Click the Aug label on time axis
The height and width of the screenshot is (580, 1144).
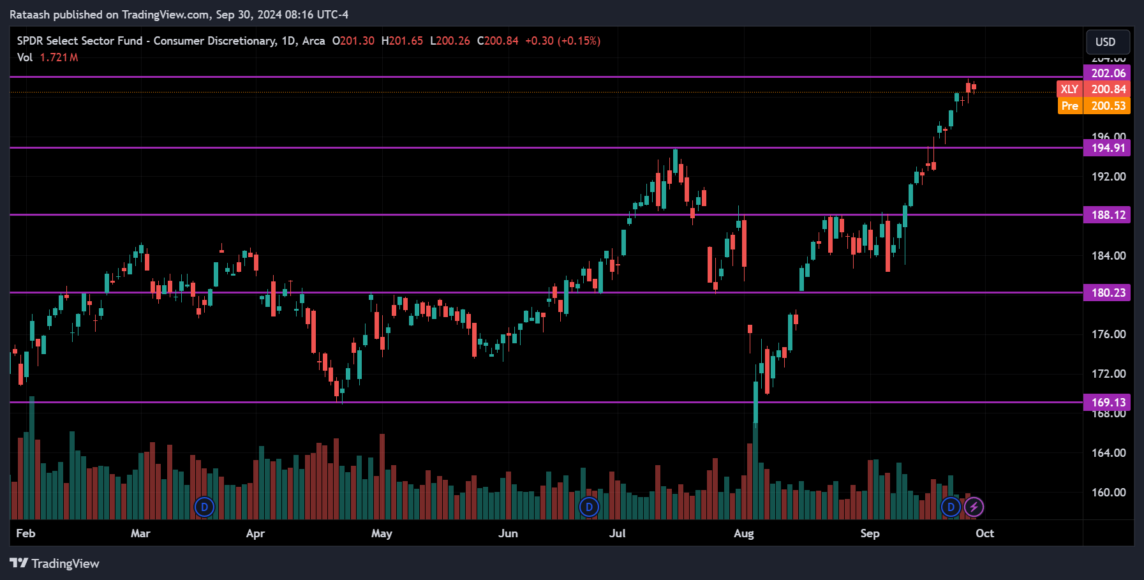tap(743, 533)
